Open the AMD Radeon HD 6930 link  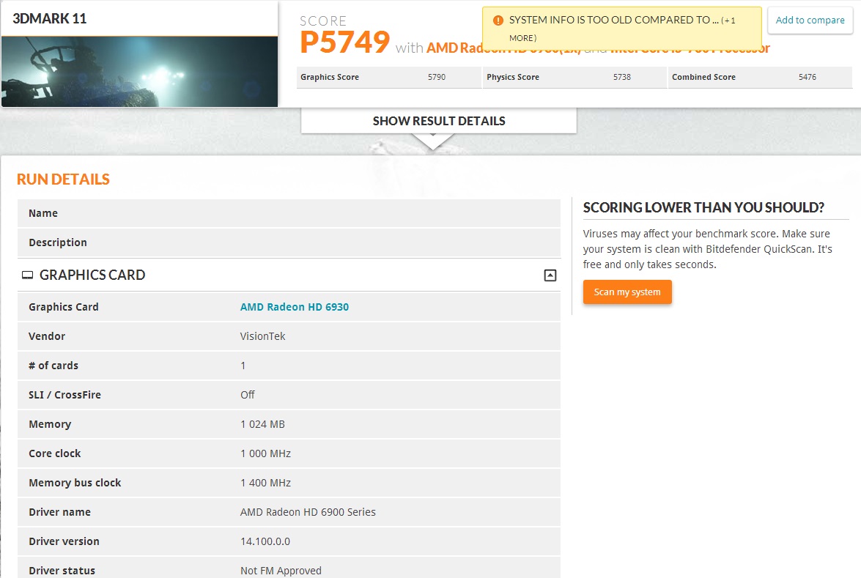pos(295,307)
